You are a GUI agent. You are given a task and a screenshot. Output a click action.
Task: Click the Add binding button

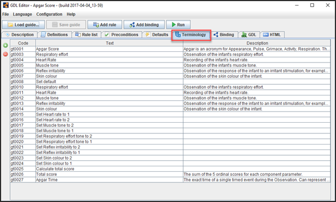pos(144,25)
